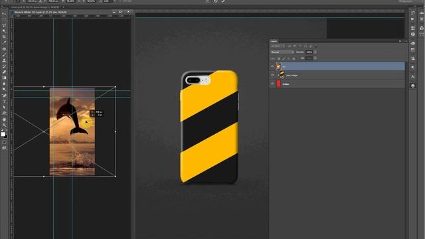Change the screen mode
The image size is (425, 239).
point(4,148)
